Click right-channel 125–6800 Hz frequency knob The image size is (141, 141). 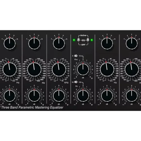(132, 70)
